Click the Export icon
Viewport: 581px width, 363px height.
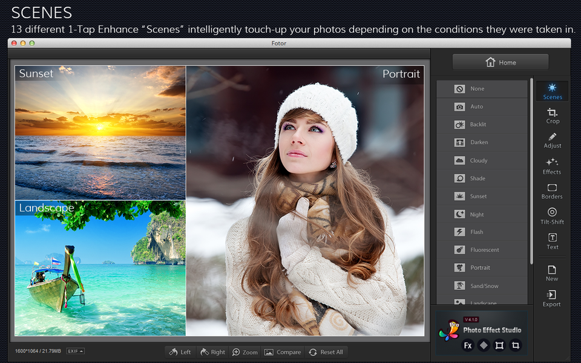point(552,298)
